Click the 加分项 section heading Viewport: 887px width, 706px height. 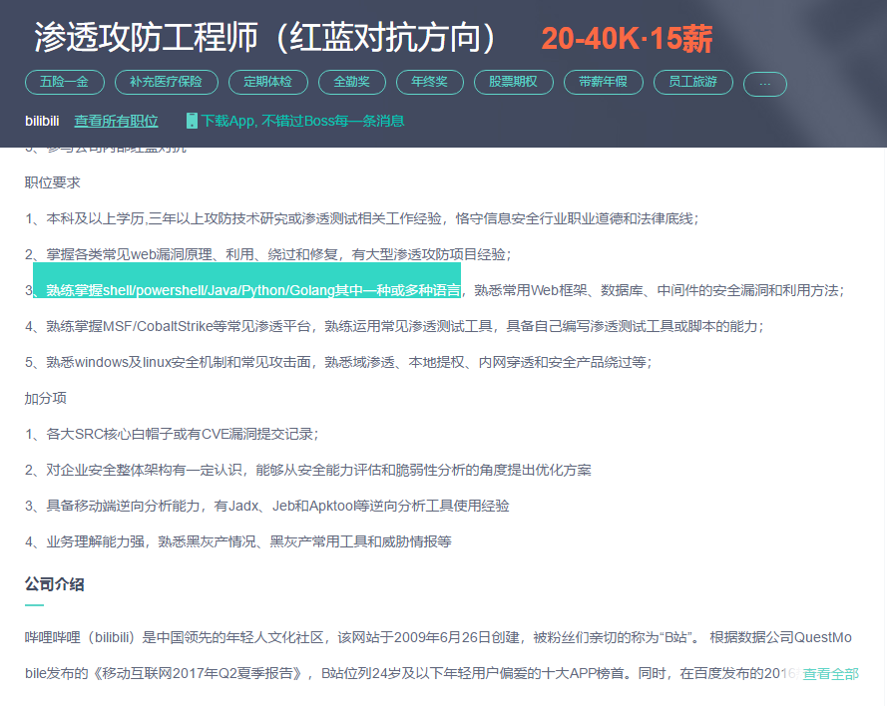point(45,398)
